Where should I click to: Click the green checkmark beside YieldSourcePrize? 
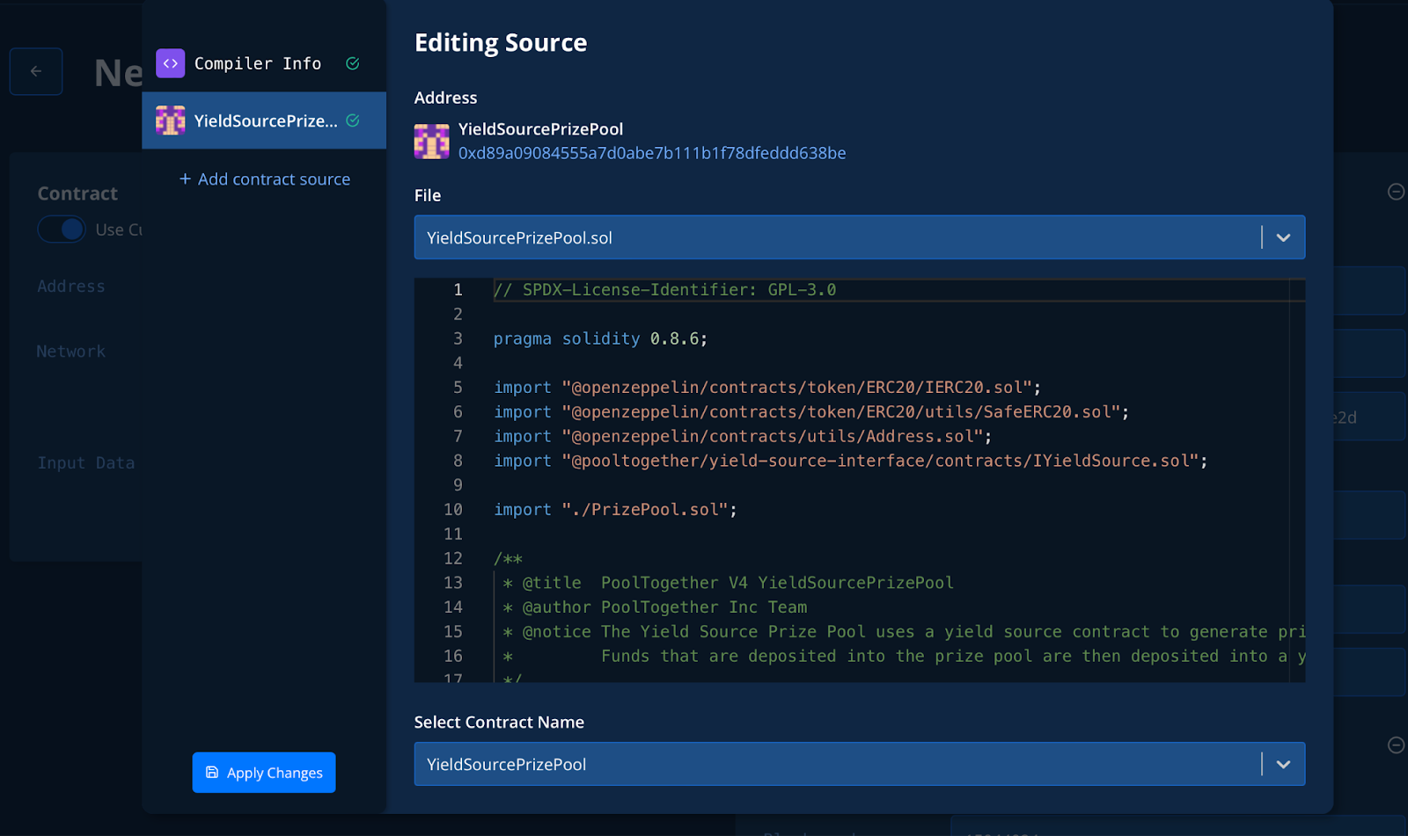point(353,120)
